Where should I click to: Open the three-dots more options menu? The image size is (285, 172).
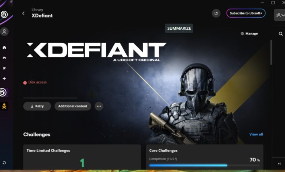tap(99, 106)
